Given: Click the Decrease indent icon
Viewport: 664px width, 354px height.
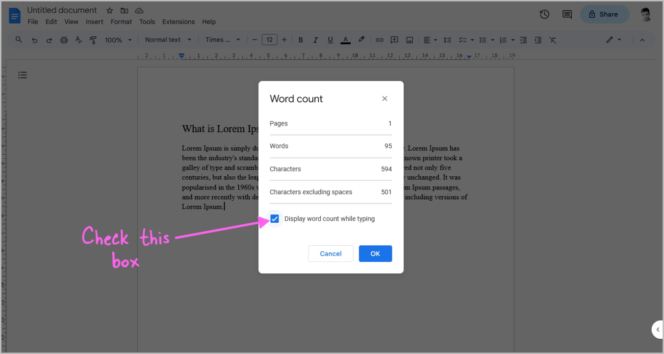Looking at the screenshot, I should (523, 40).
